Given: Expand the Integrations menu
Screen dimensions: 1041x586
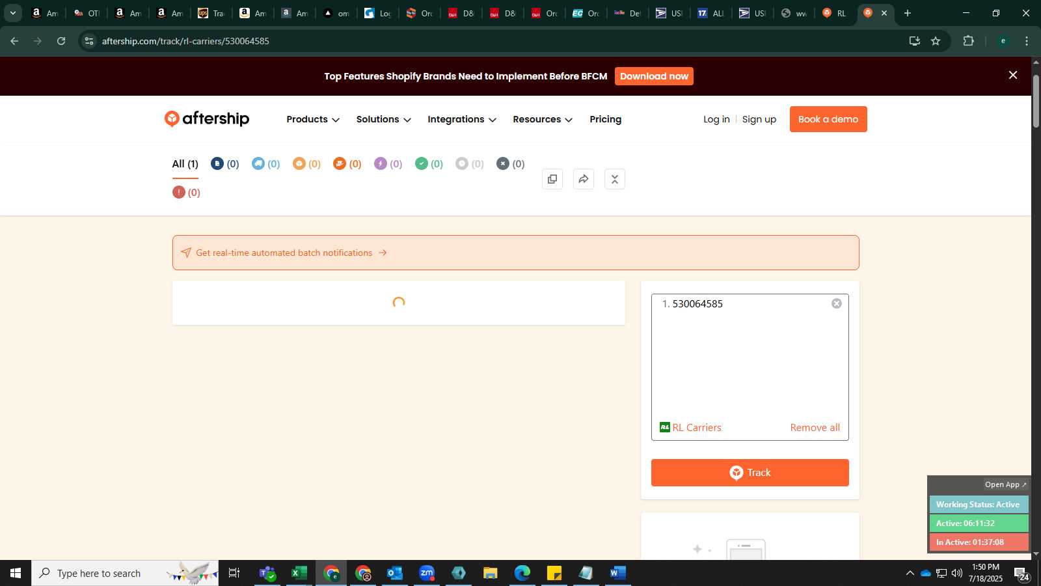Looking at the screenshot, I should pos(462,119).
